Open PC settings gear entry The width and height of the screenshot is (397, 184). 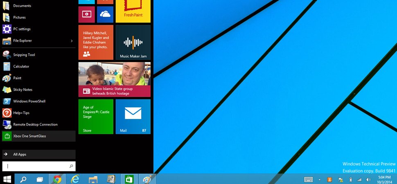pyautogui.click(x=39, y=29)
